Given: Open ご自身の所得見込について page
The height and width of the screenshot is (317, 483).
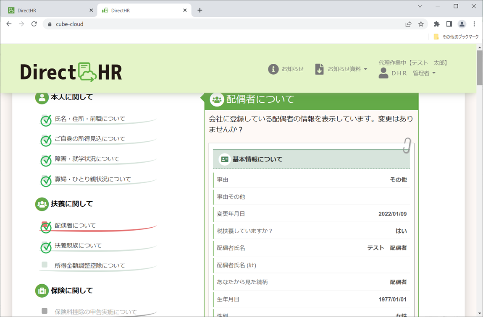Looking at the screenshot, I should tap(90, 139).
